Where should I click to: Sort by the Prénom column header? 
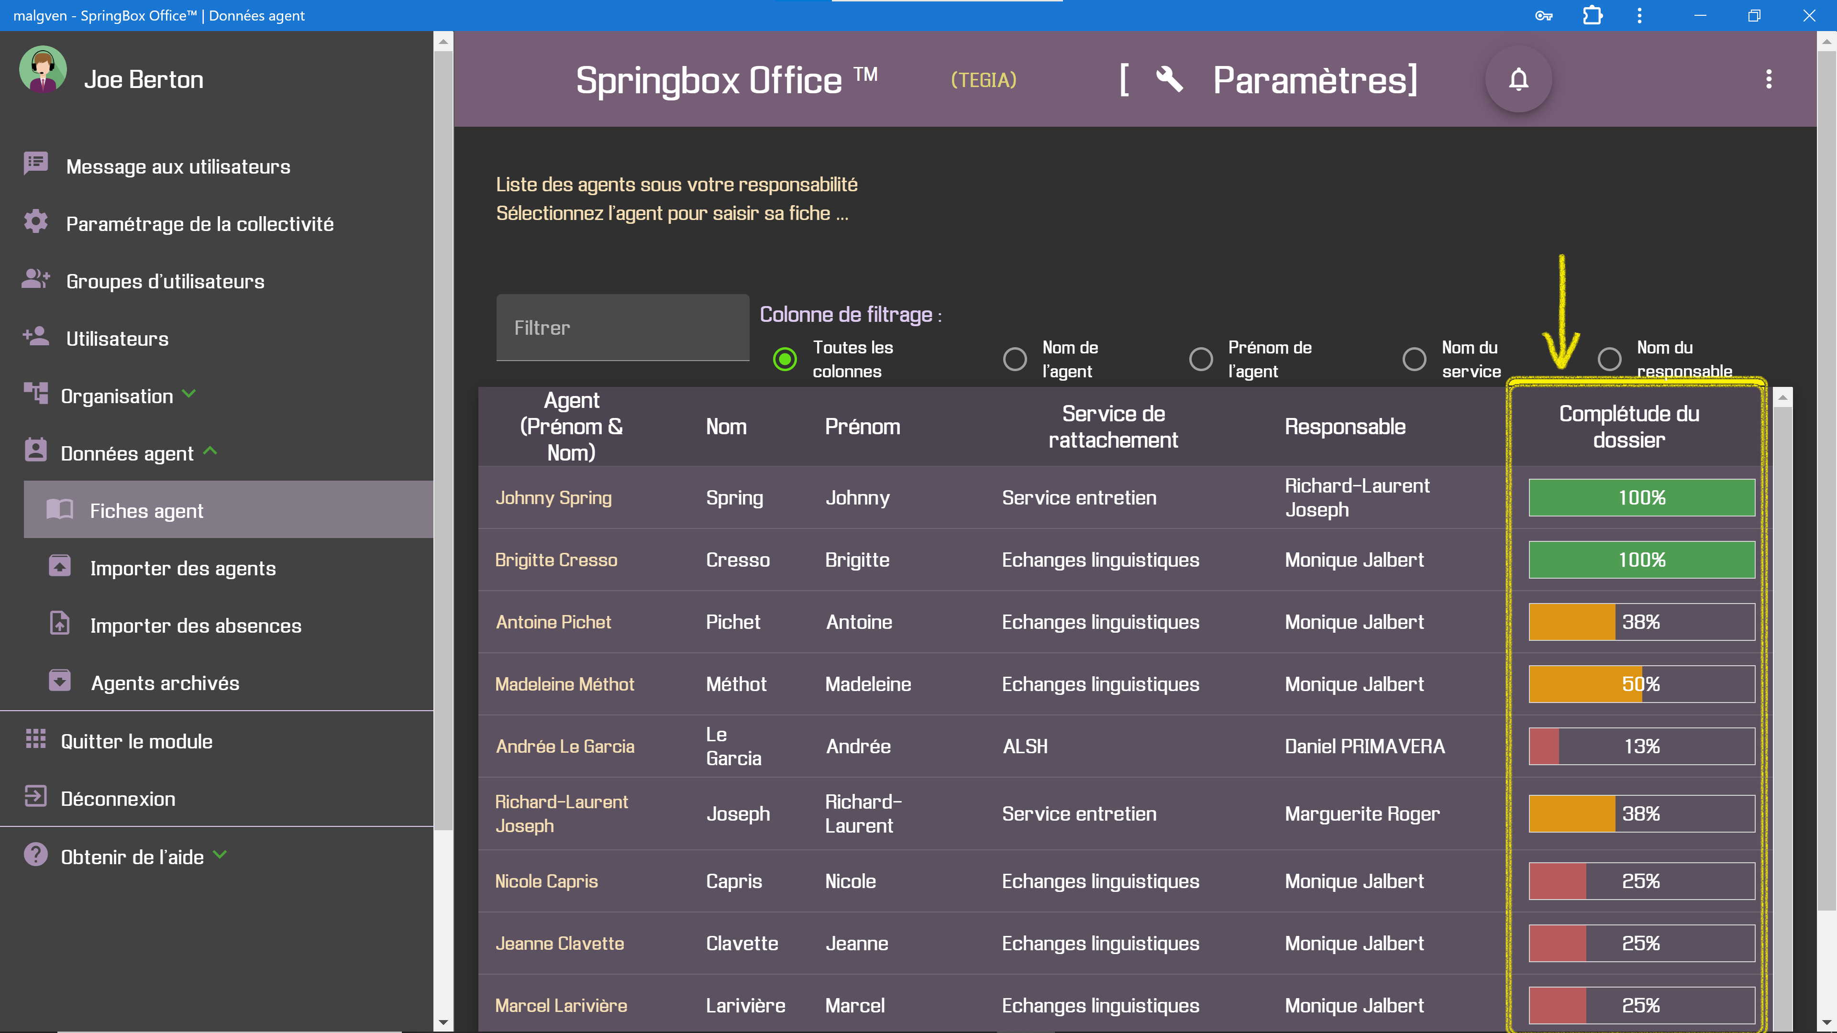tap(862, 426)
